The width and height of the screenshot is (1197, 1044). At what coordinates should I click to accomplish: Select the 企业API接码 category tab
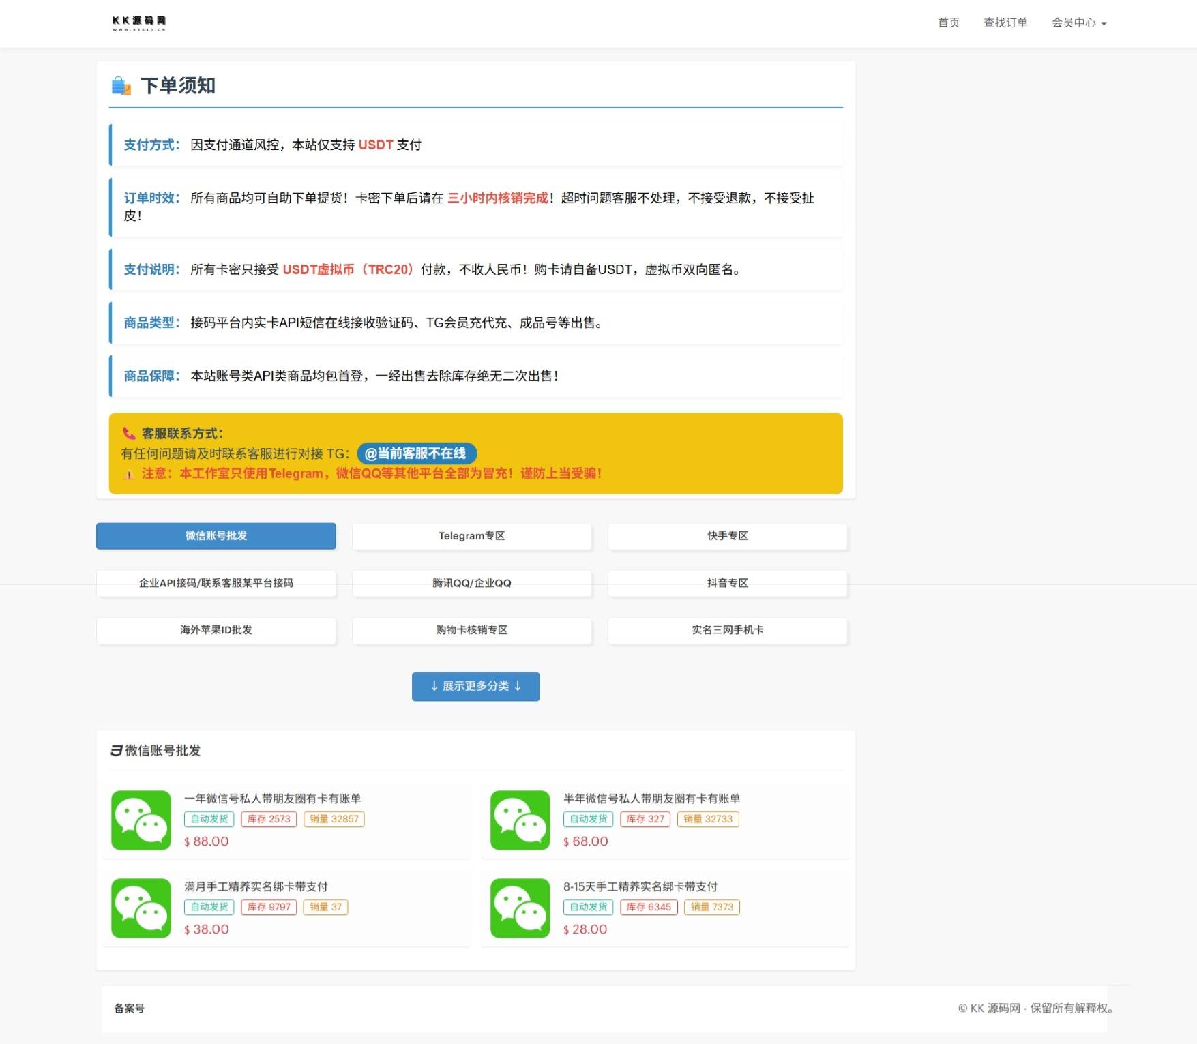[216, 583]
